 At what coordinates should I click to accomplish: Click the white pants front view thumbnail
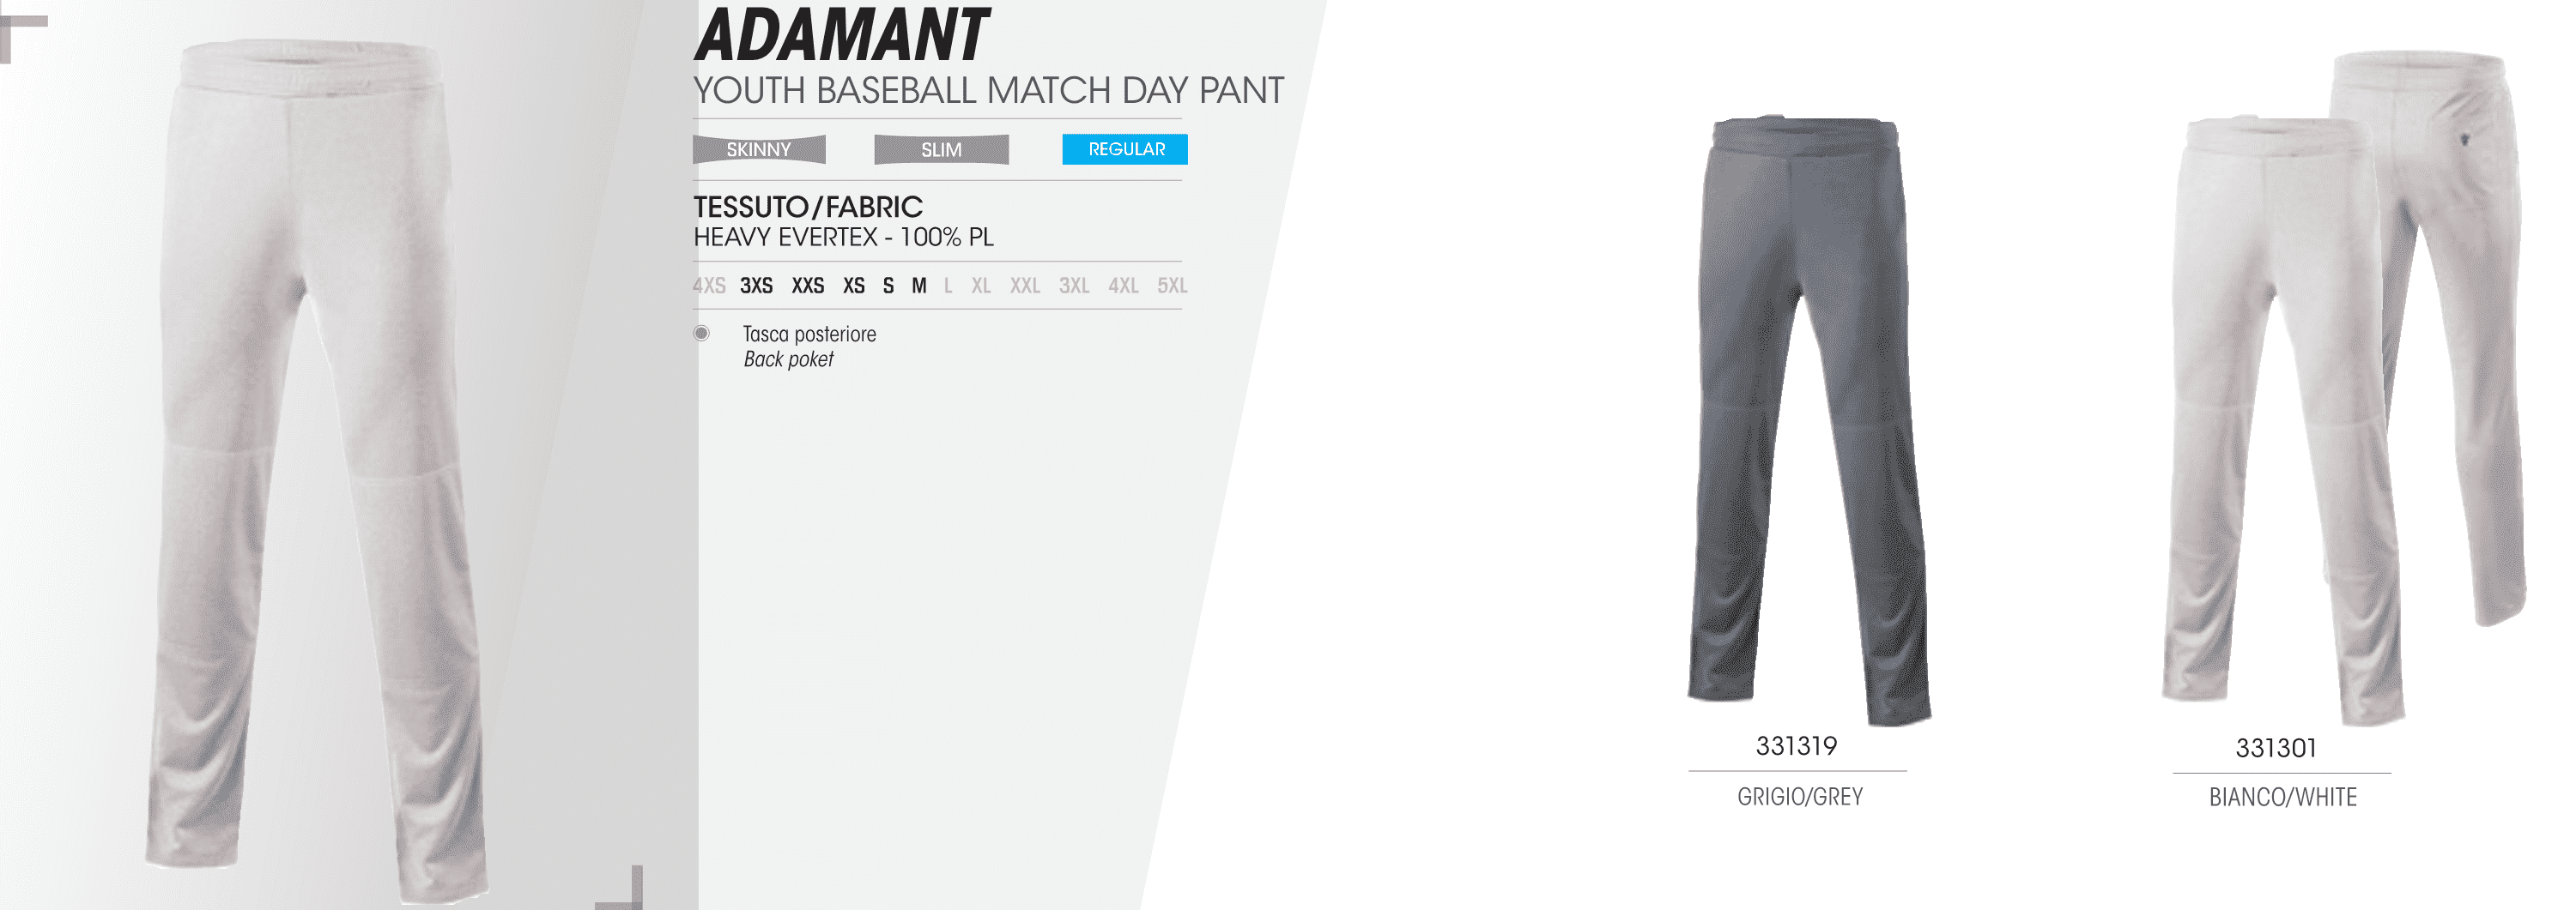pos(2282,420)
